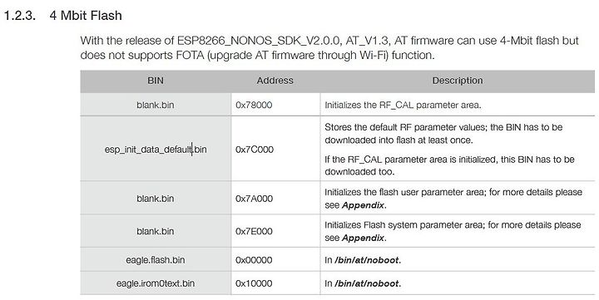Click eagle.irom0text.bin file name

[x=156, y=283]
